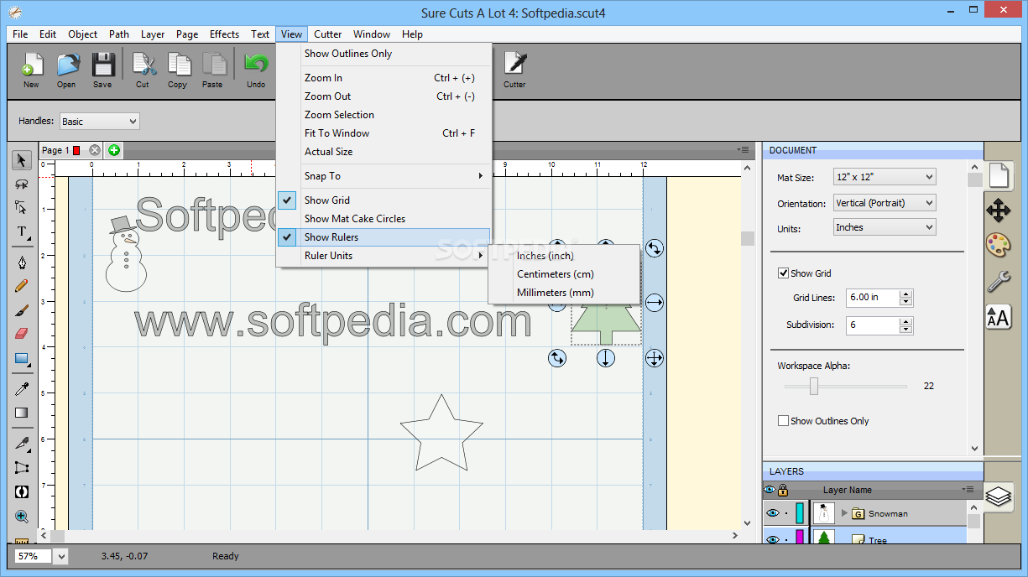Choose Millimeters (mm) ruler unit

[x=564, y=293]
